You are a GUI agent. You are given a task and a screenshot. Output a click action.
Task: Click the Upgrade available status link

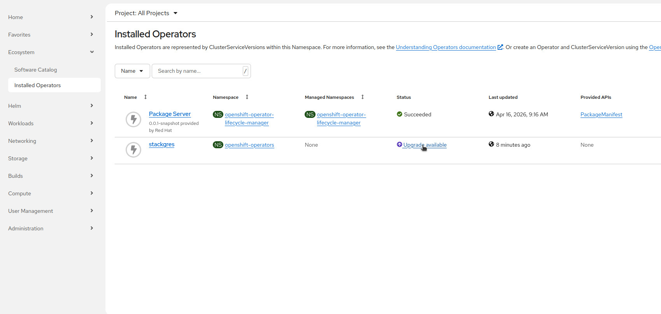[x=425, y=145]
